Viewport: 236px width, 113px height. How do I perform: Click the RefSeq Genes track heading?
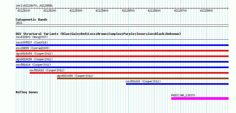pyautogui.click(x=27, y=92)
